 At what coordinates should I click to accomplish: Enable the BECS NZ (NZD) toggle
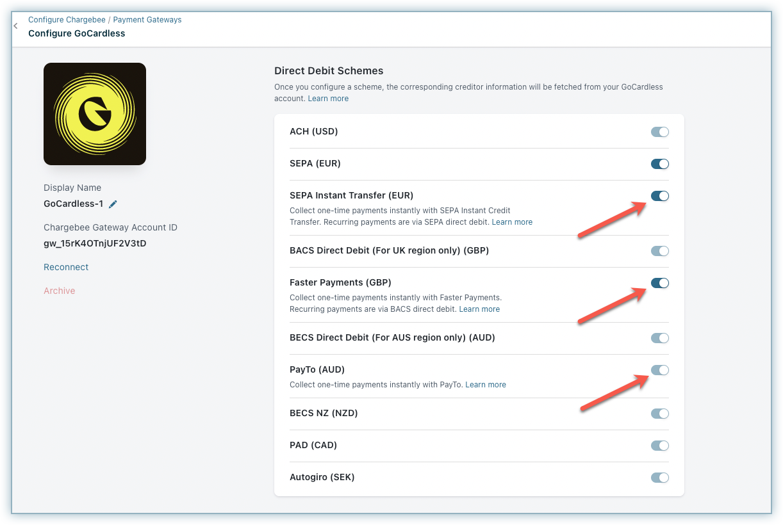point(659,414)
